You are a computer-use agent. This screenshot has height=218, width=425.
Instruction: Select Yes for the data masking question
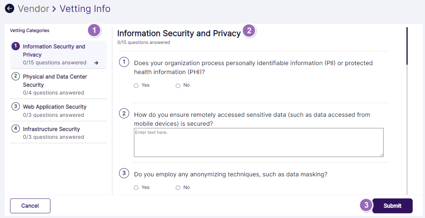click(136, 187)
